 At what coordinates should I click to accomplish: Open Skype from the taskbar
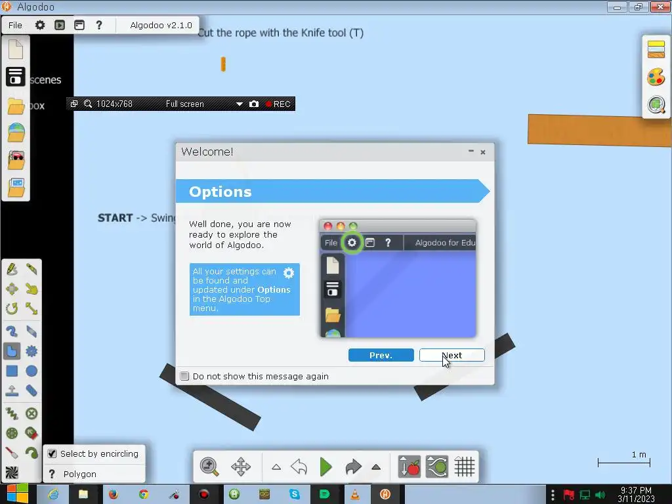(295, 495)
